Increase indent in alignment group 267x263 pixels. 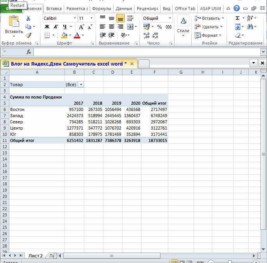point(112,35)
